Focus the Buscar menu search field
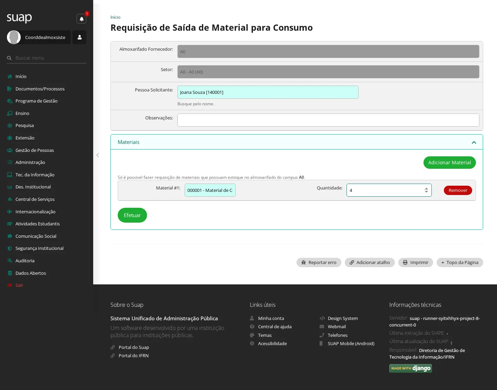Screen dimensions: 497x390 tap(47, 58)
